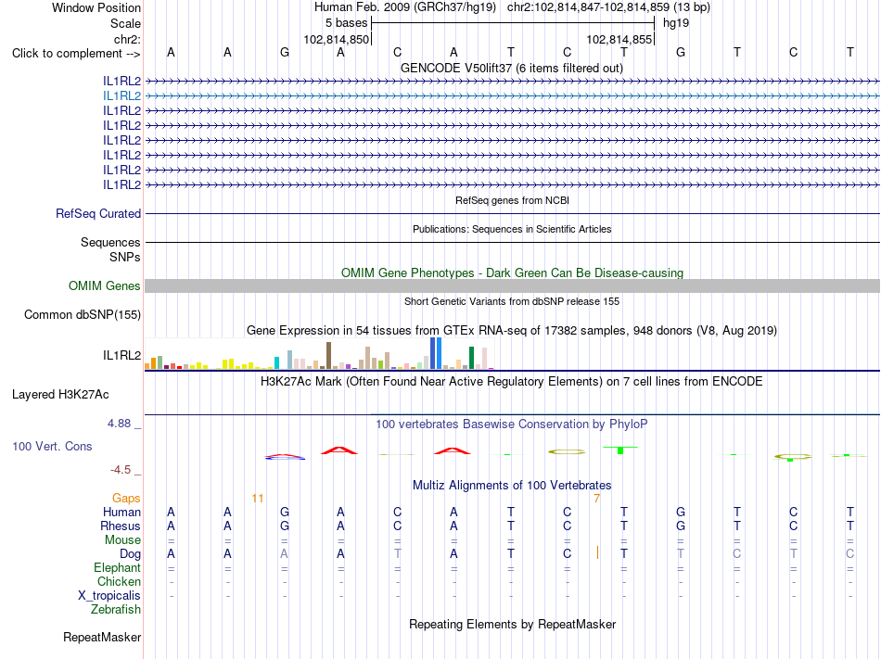Click the 'Click to complement -->' label

[76, 54]
